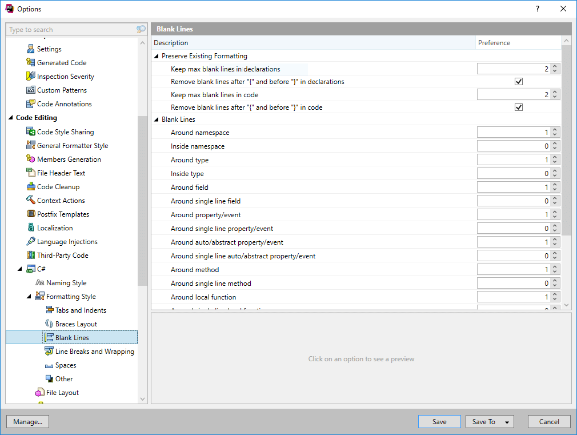Click the search magnifier icon
The height and width of the screenshot is (435, 577).
click(141, 30)
